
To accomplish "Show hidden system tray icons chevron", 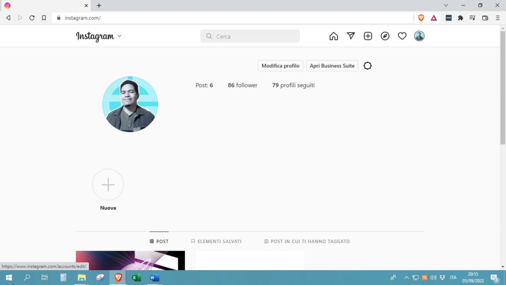I will coord(406,278).
